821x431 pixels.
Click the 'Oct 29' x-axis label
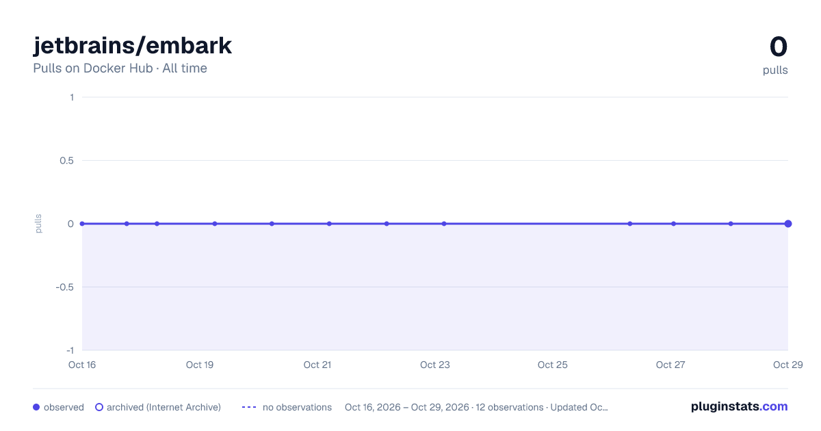(787, 365)
